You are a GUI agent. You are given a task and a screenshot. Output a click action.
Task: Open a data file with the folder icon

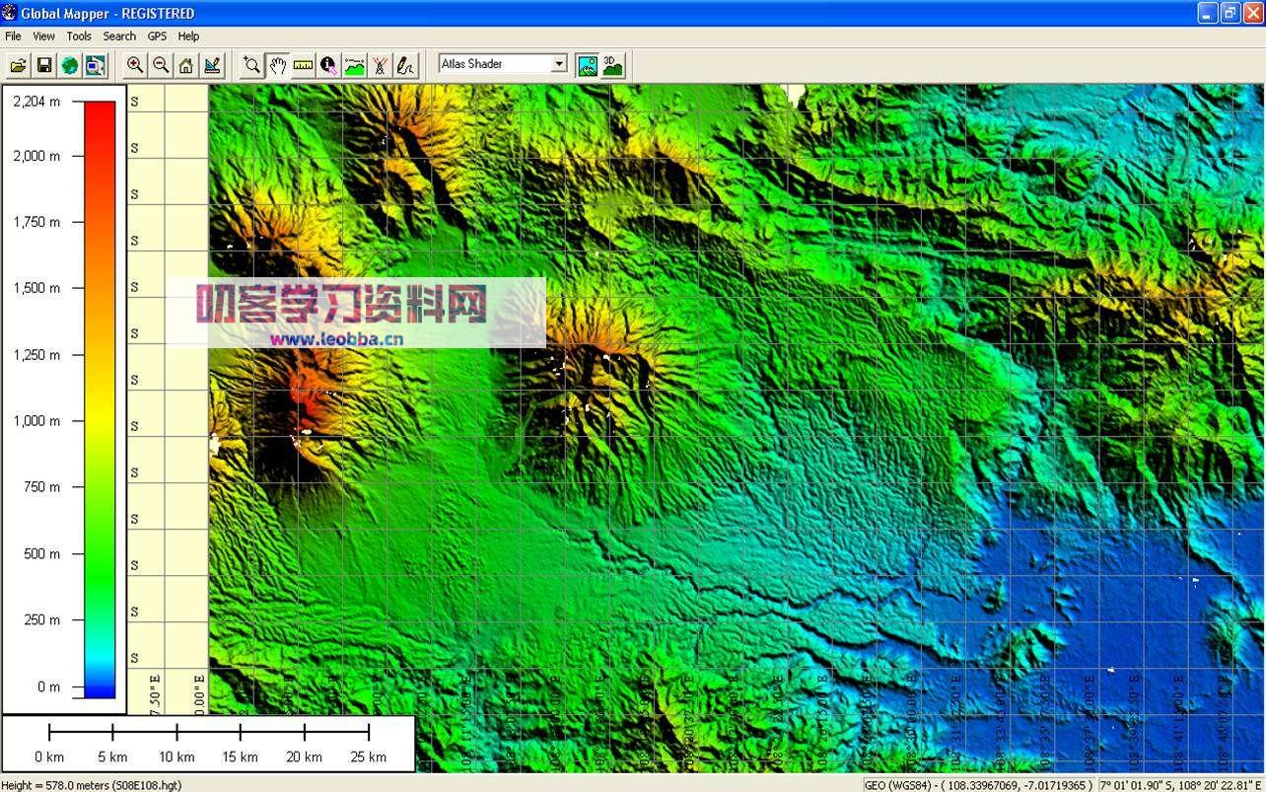pyautogui.click(x=18, y=64)
